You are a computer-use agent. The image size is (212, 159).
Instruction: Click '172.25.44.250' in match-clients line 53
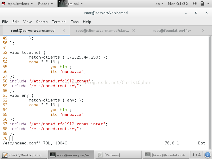pos(82,57)
